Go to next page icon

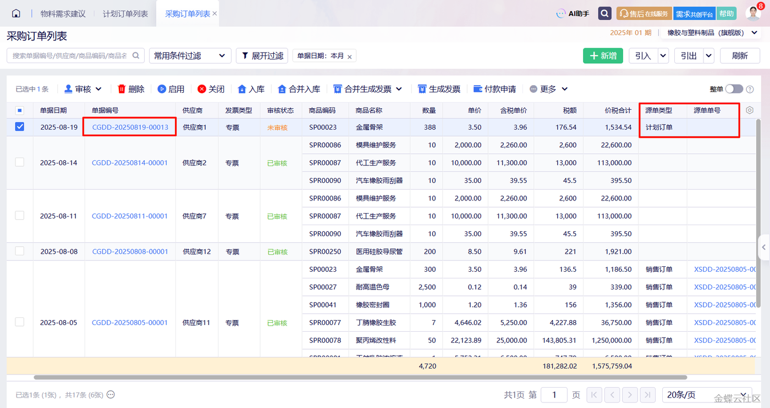(x=630, y=394)
